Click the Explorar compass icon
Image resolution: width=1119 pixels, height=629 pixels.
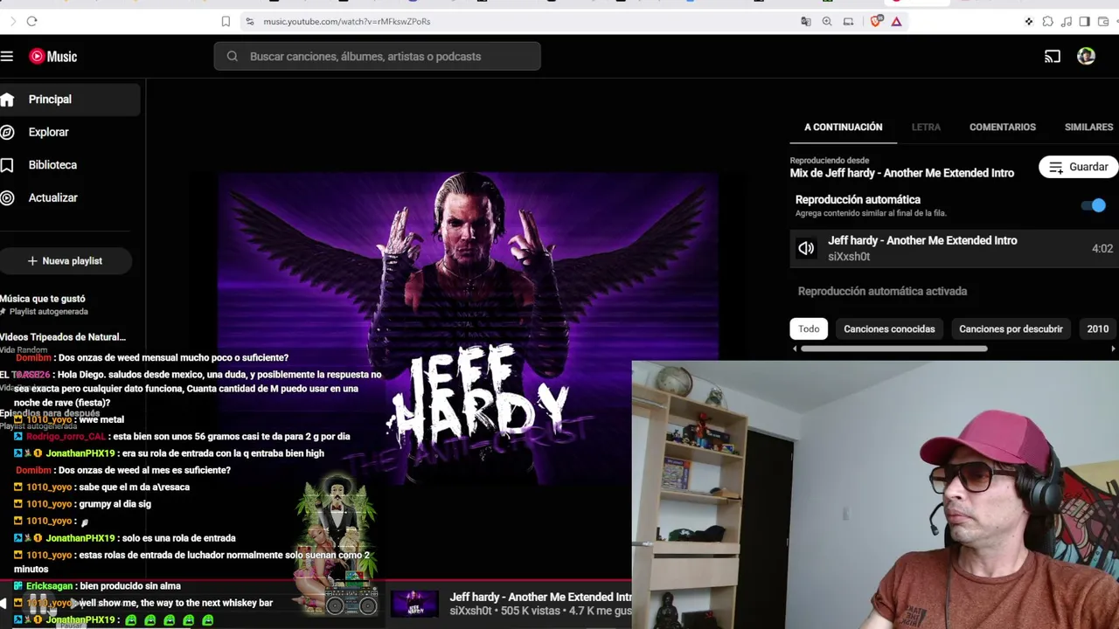7,132
